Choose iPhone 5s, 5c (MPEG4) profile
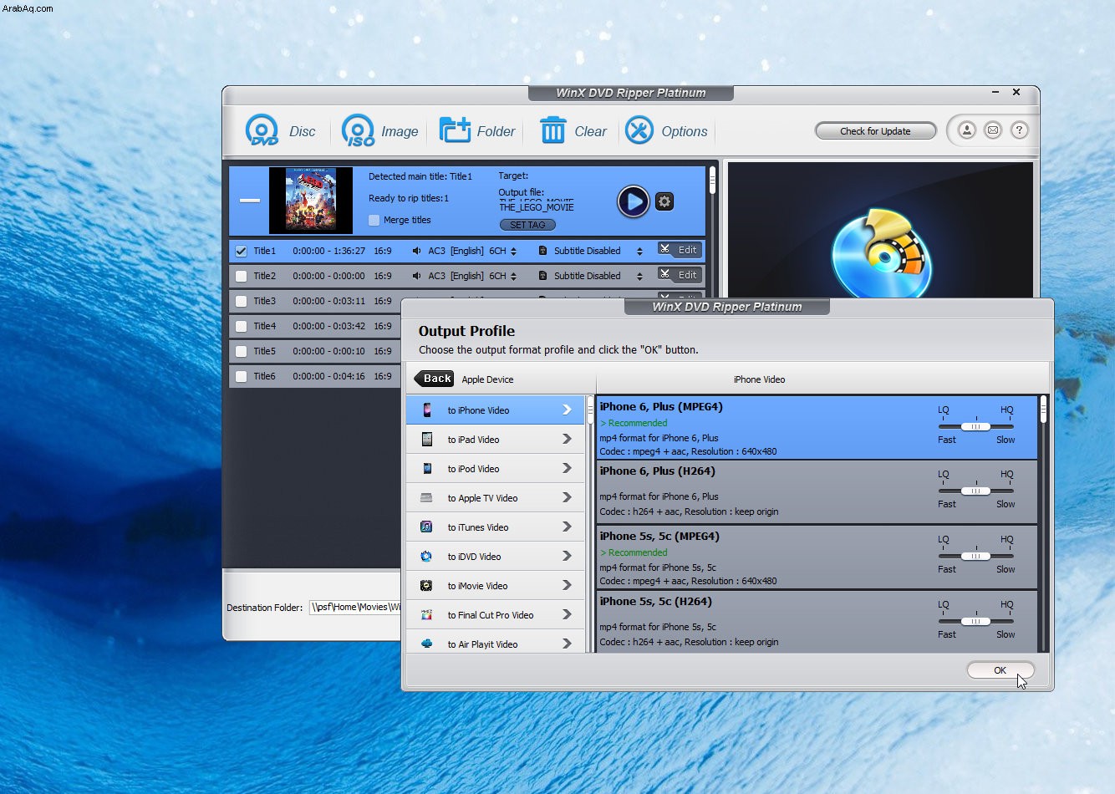1115x794 pixels. click(x=817, y=557)
